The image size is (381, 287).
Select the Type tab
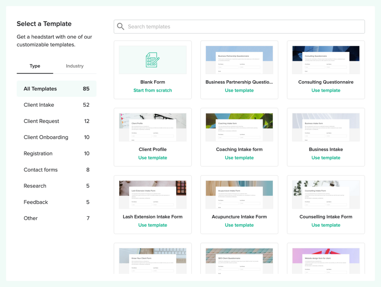pos(35,66)
